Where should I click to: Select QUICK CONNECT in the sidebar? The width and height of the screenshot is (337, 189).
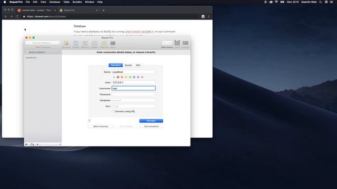(x=43, y=52)
